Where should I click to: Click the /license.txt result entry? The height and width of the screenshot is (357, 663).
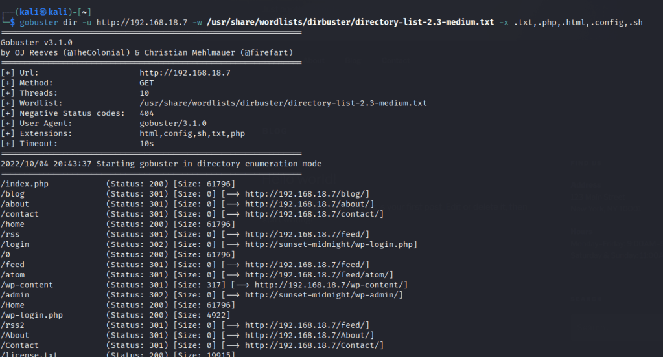click(29, 355)
